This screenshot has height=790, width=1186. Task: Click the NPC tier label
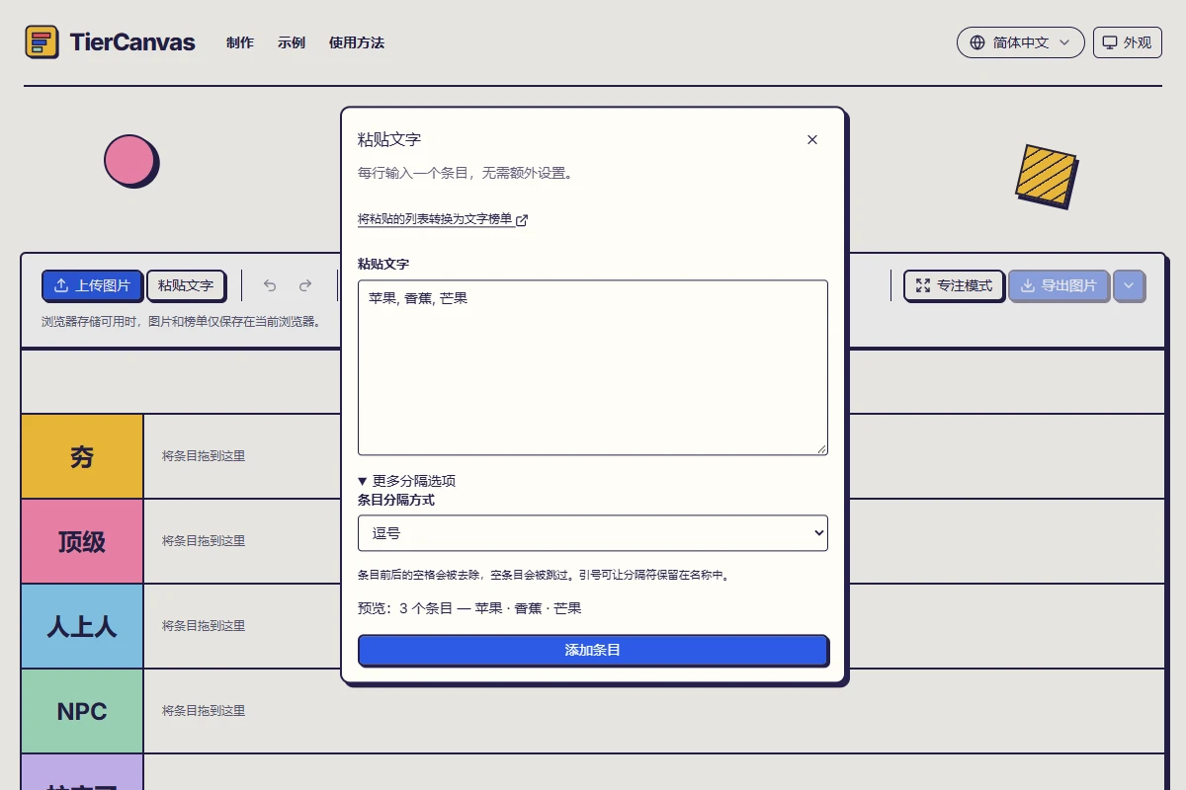pos(82,711)
